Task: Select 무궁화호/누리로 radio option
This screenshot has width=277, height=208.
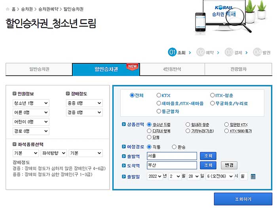Action: (x=212, y=103)
